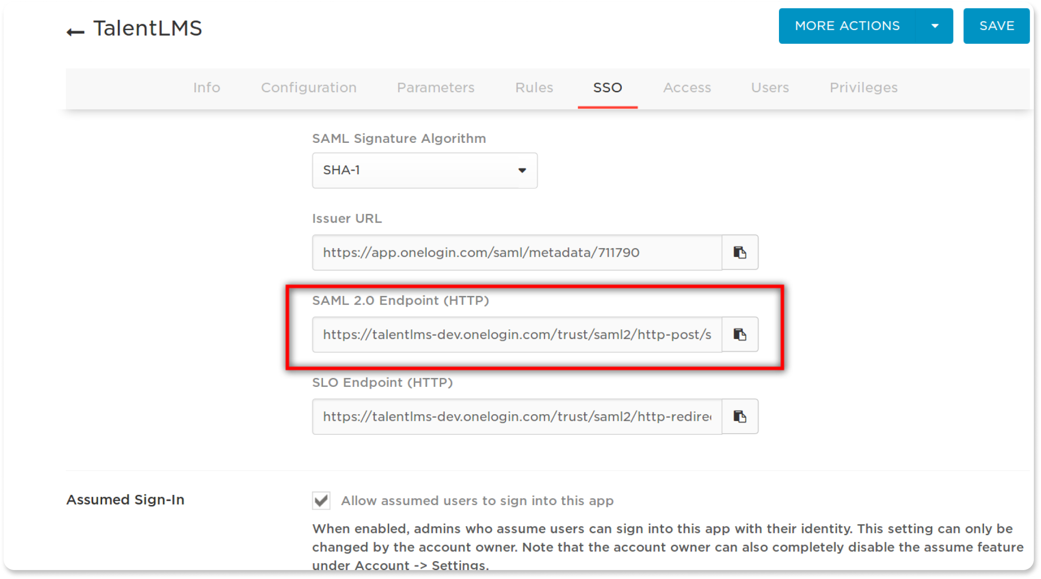This screenshot has height=579, width=1041.
Task: Click the Assumed Sign-In heading
Action: (125, 499)
